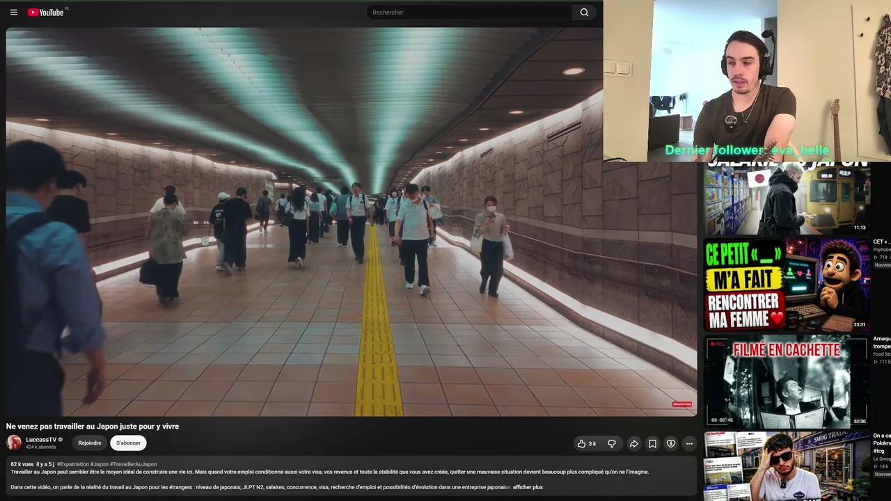Click the video title 'Ne venez pas travailler au Japon'
This screenshot has height=501, width=891.
click(93, 427)
